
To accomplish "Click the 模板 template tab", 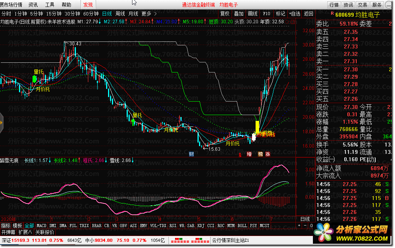I will (x=17, y=226).
